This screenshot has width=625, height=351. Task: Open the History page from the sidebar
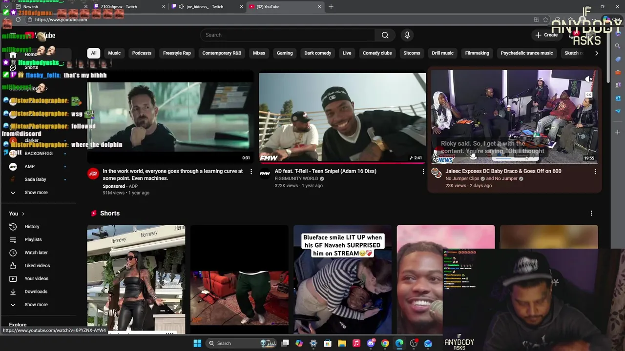pyautogui.click(x=32, y=227)
